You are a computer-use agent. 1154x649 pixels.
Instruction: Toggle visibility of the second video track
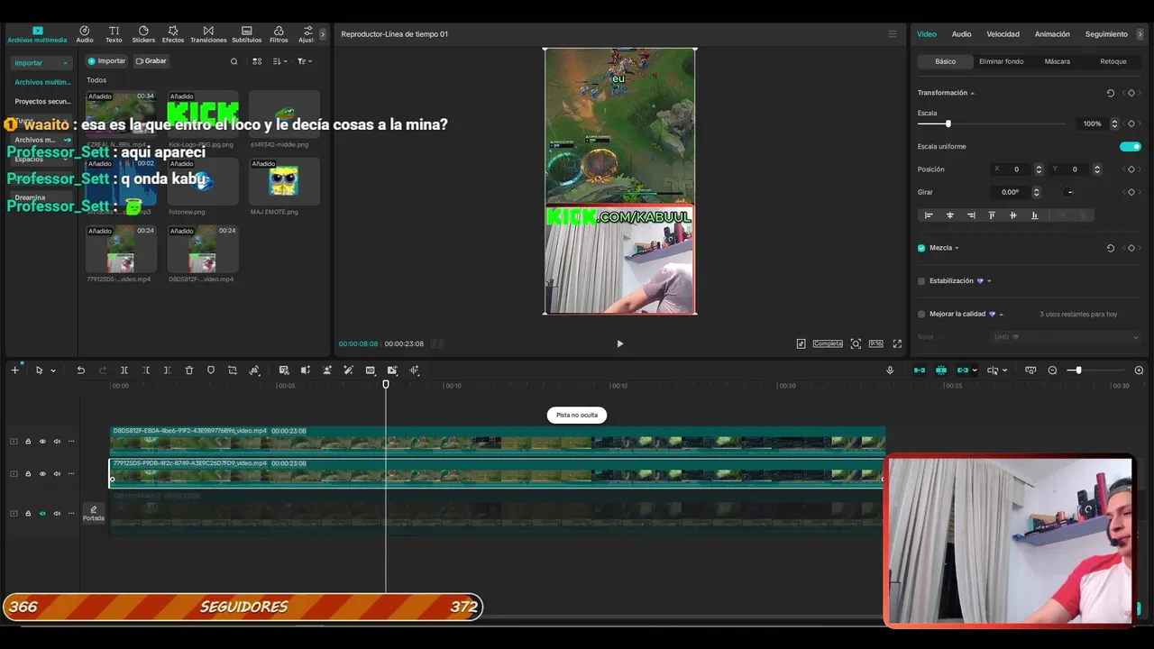(42, 473)
